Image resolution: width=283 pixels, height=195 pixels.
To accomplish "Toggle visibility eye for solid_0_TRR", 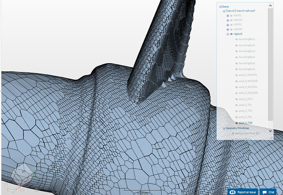I will (236, 123).
